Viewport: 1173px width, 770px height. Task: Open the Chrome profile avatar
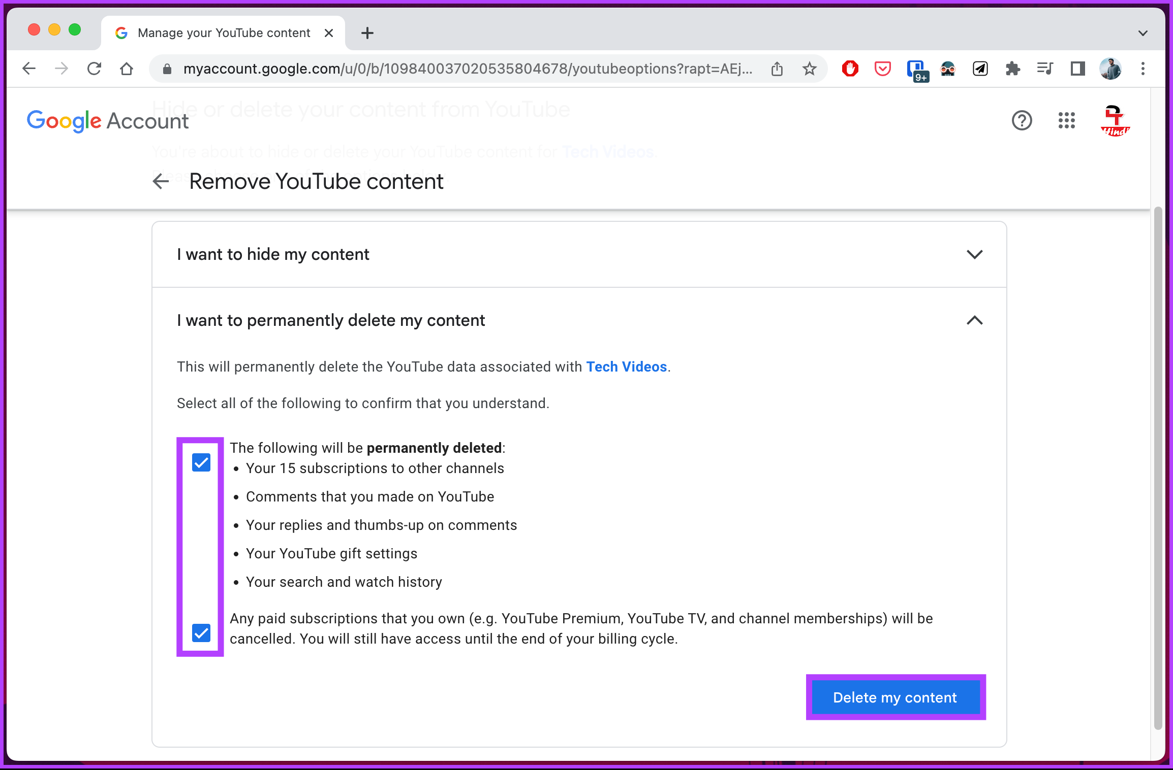tap(1110, 69)
